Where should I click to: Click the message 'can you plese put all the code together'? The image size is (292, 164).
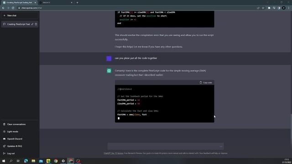pyautogui.click(x=136, y=58)
